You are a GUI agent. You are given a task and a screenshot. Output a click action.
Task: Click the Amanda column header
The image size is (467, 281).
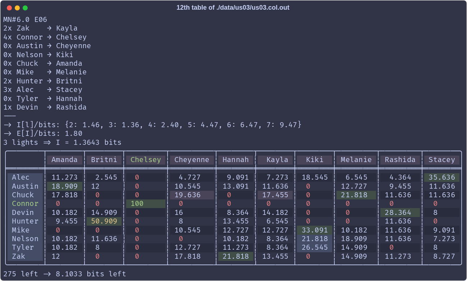65,160
